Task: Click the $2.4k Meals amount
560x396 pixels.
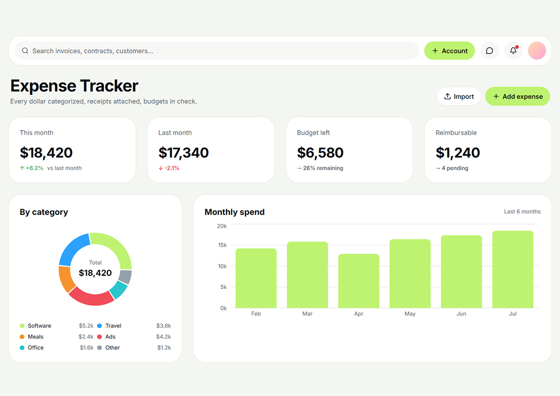Action: pyautogui.click(x=86, y=337)
